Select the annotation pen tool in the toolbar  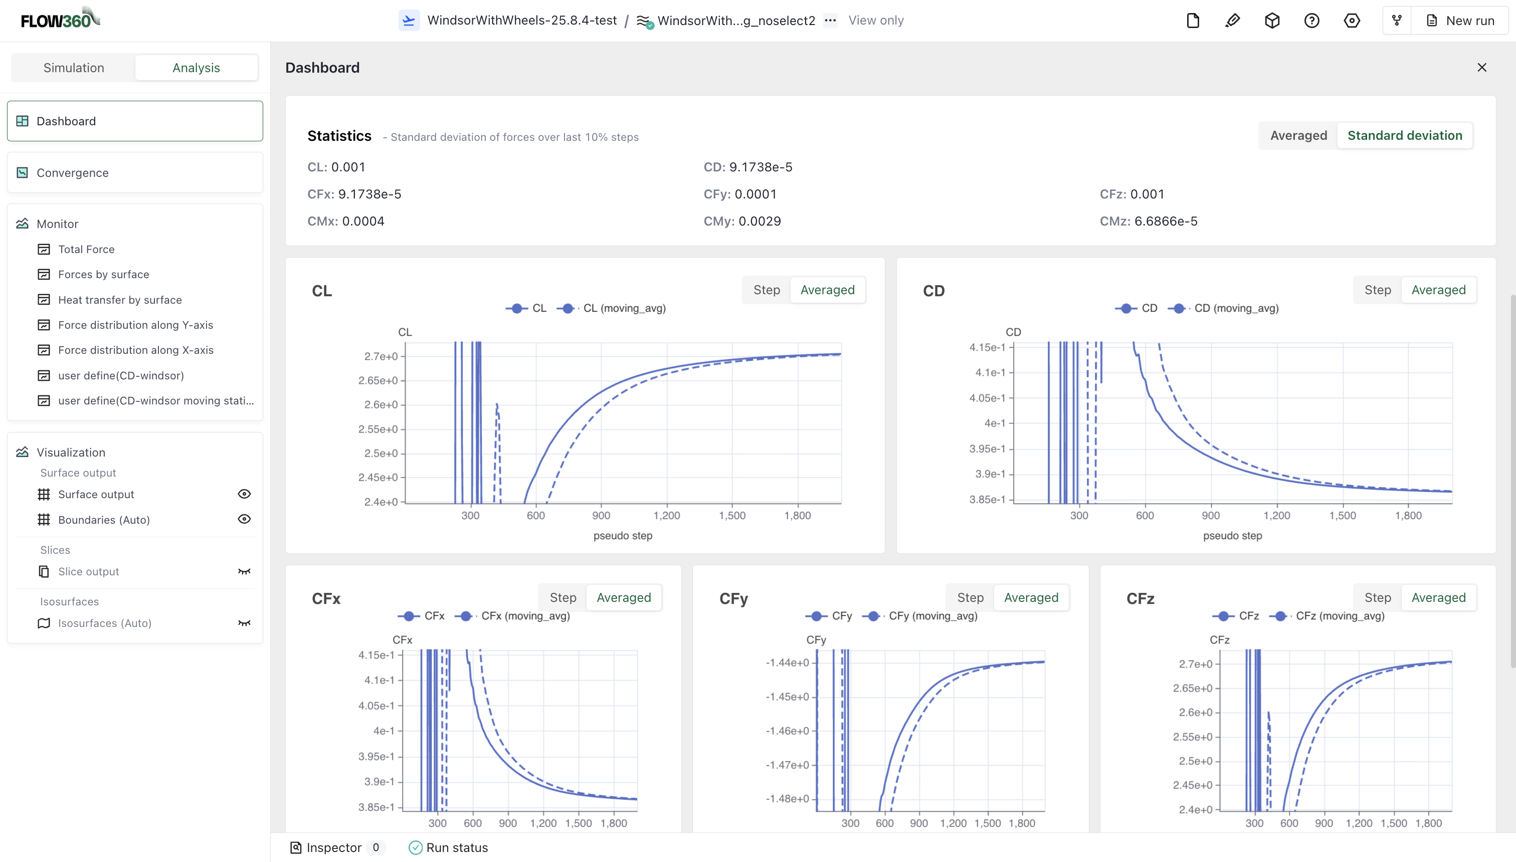pyautogui.click(x=1232, y=20)
